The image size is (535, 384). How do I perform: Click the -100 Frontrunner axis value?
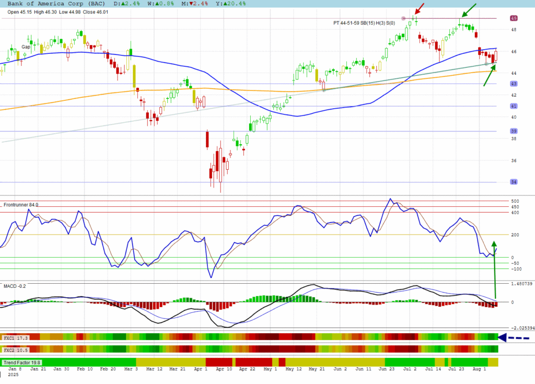517,269
